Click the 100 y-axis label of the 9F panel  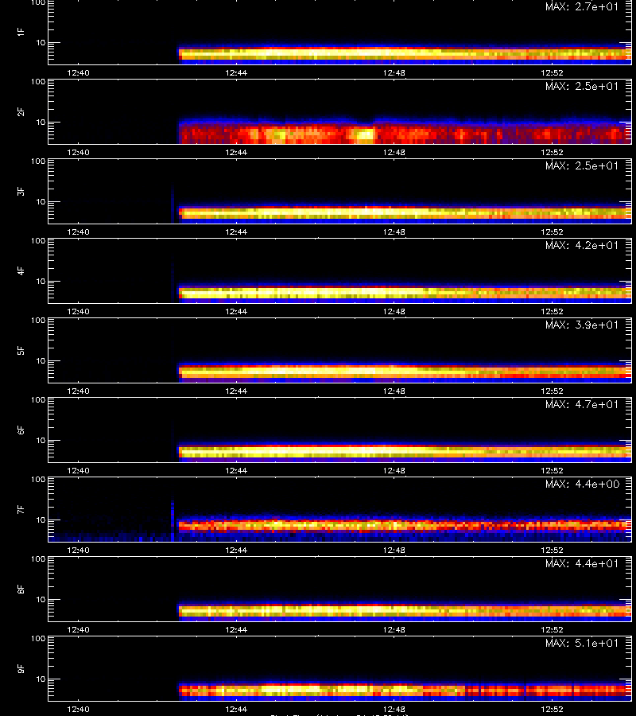(x=38, y=638)
